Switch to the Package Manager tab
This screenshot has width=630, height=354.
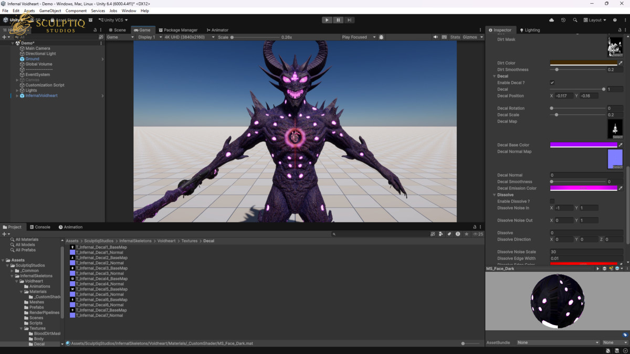pos(178,30)
